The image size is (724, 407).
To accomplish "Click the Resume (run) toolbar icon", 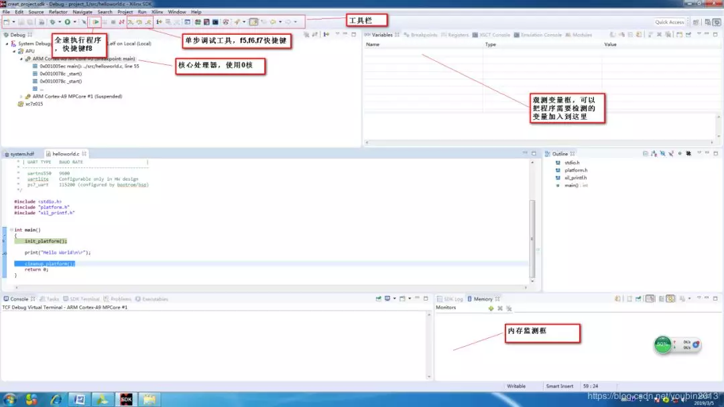I will [96, 21].
